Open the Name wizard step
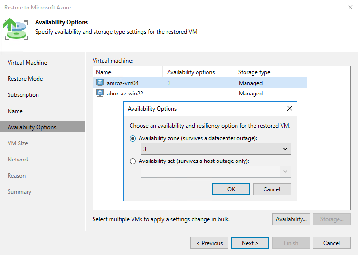This screenshot has width=358, height=255. tap(15, 111)
